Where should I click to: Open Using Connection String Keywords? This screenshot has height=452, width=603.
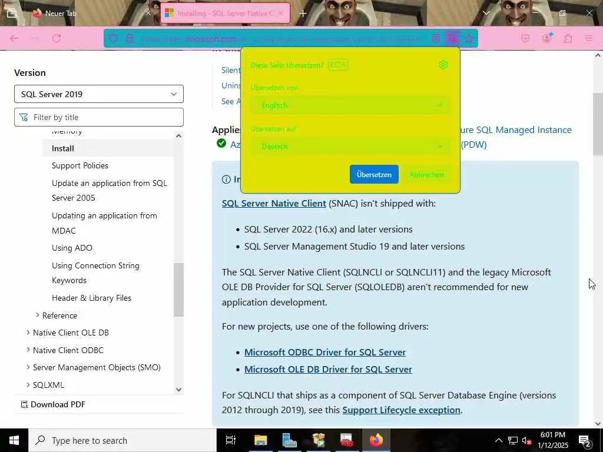[96, 273]
